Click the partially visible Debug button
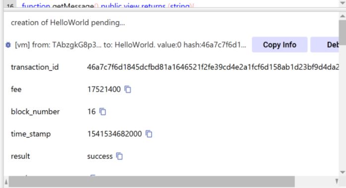Image resolution: width=346 pixels, height=188 pixels. coord(325,45)
